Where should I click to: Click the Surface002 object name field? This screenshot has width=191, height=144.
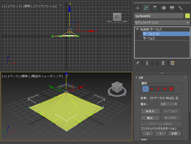(159, 16)
